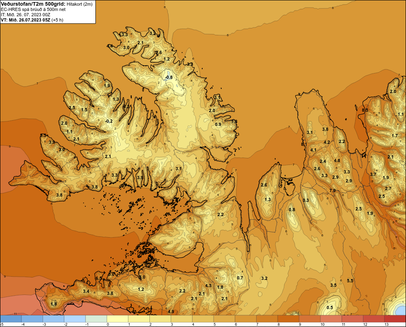The image size is (406, 327).
Task: Click the '0.8' temperature value (not -0.8)
Action: click(292, 210)
